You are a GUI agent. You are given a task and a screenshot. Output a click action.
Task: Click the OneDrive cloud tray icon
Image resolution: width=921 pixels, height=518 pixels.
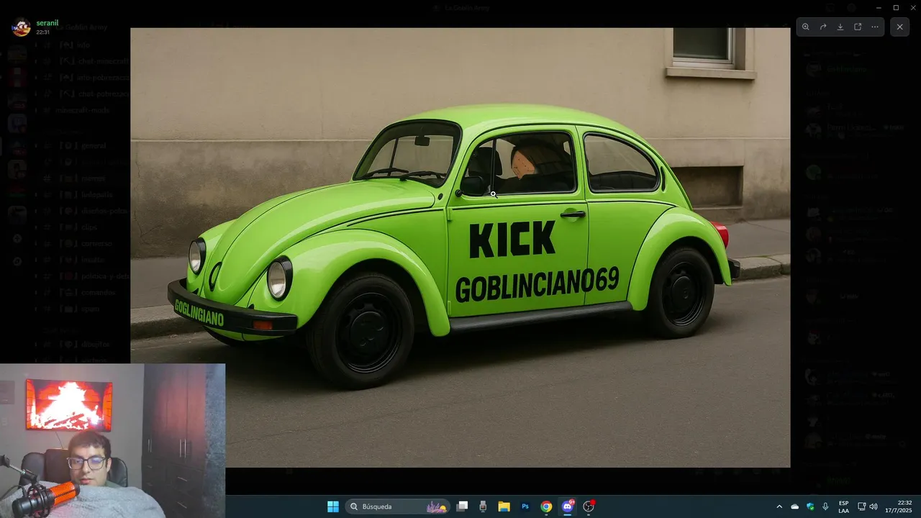795,506
